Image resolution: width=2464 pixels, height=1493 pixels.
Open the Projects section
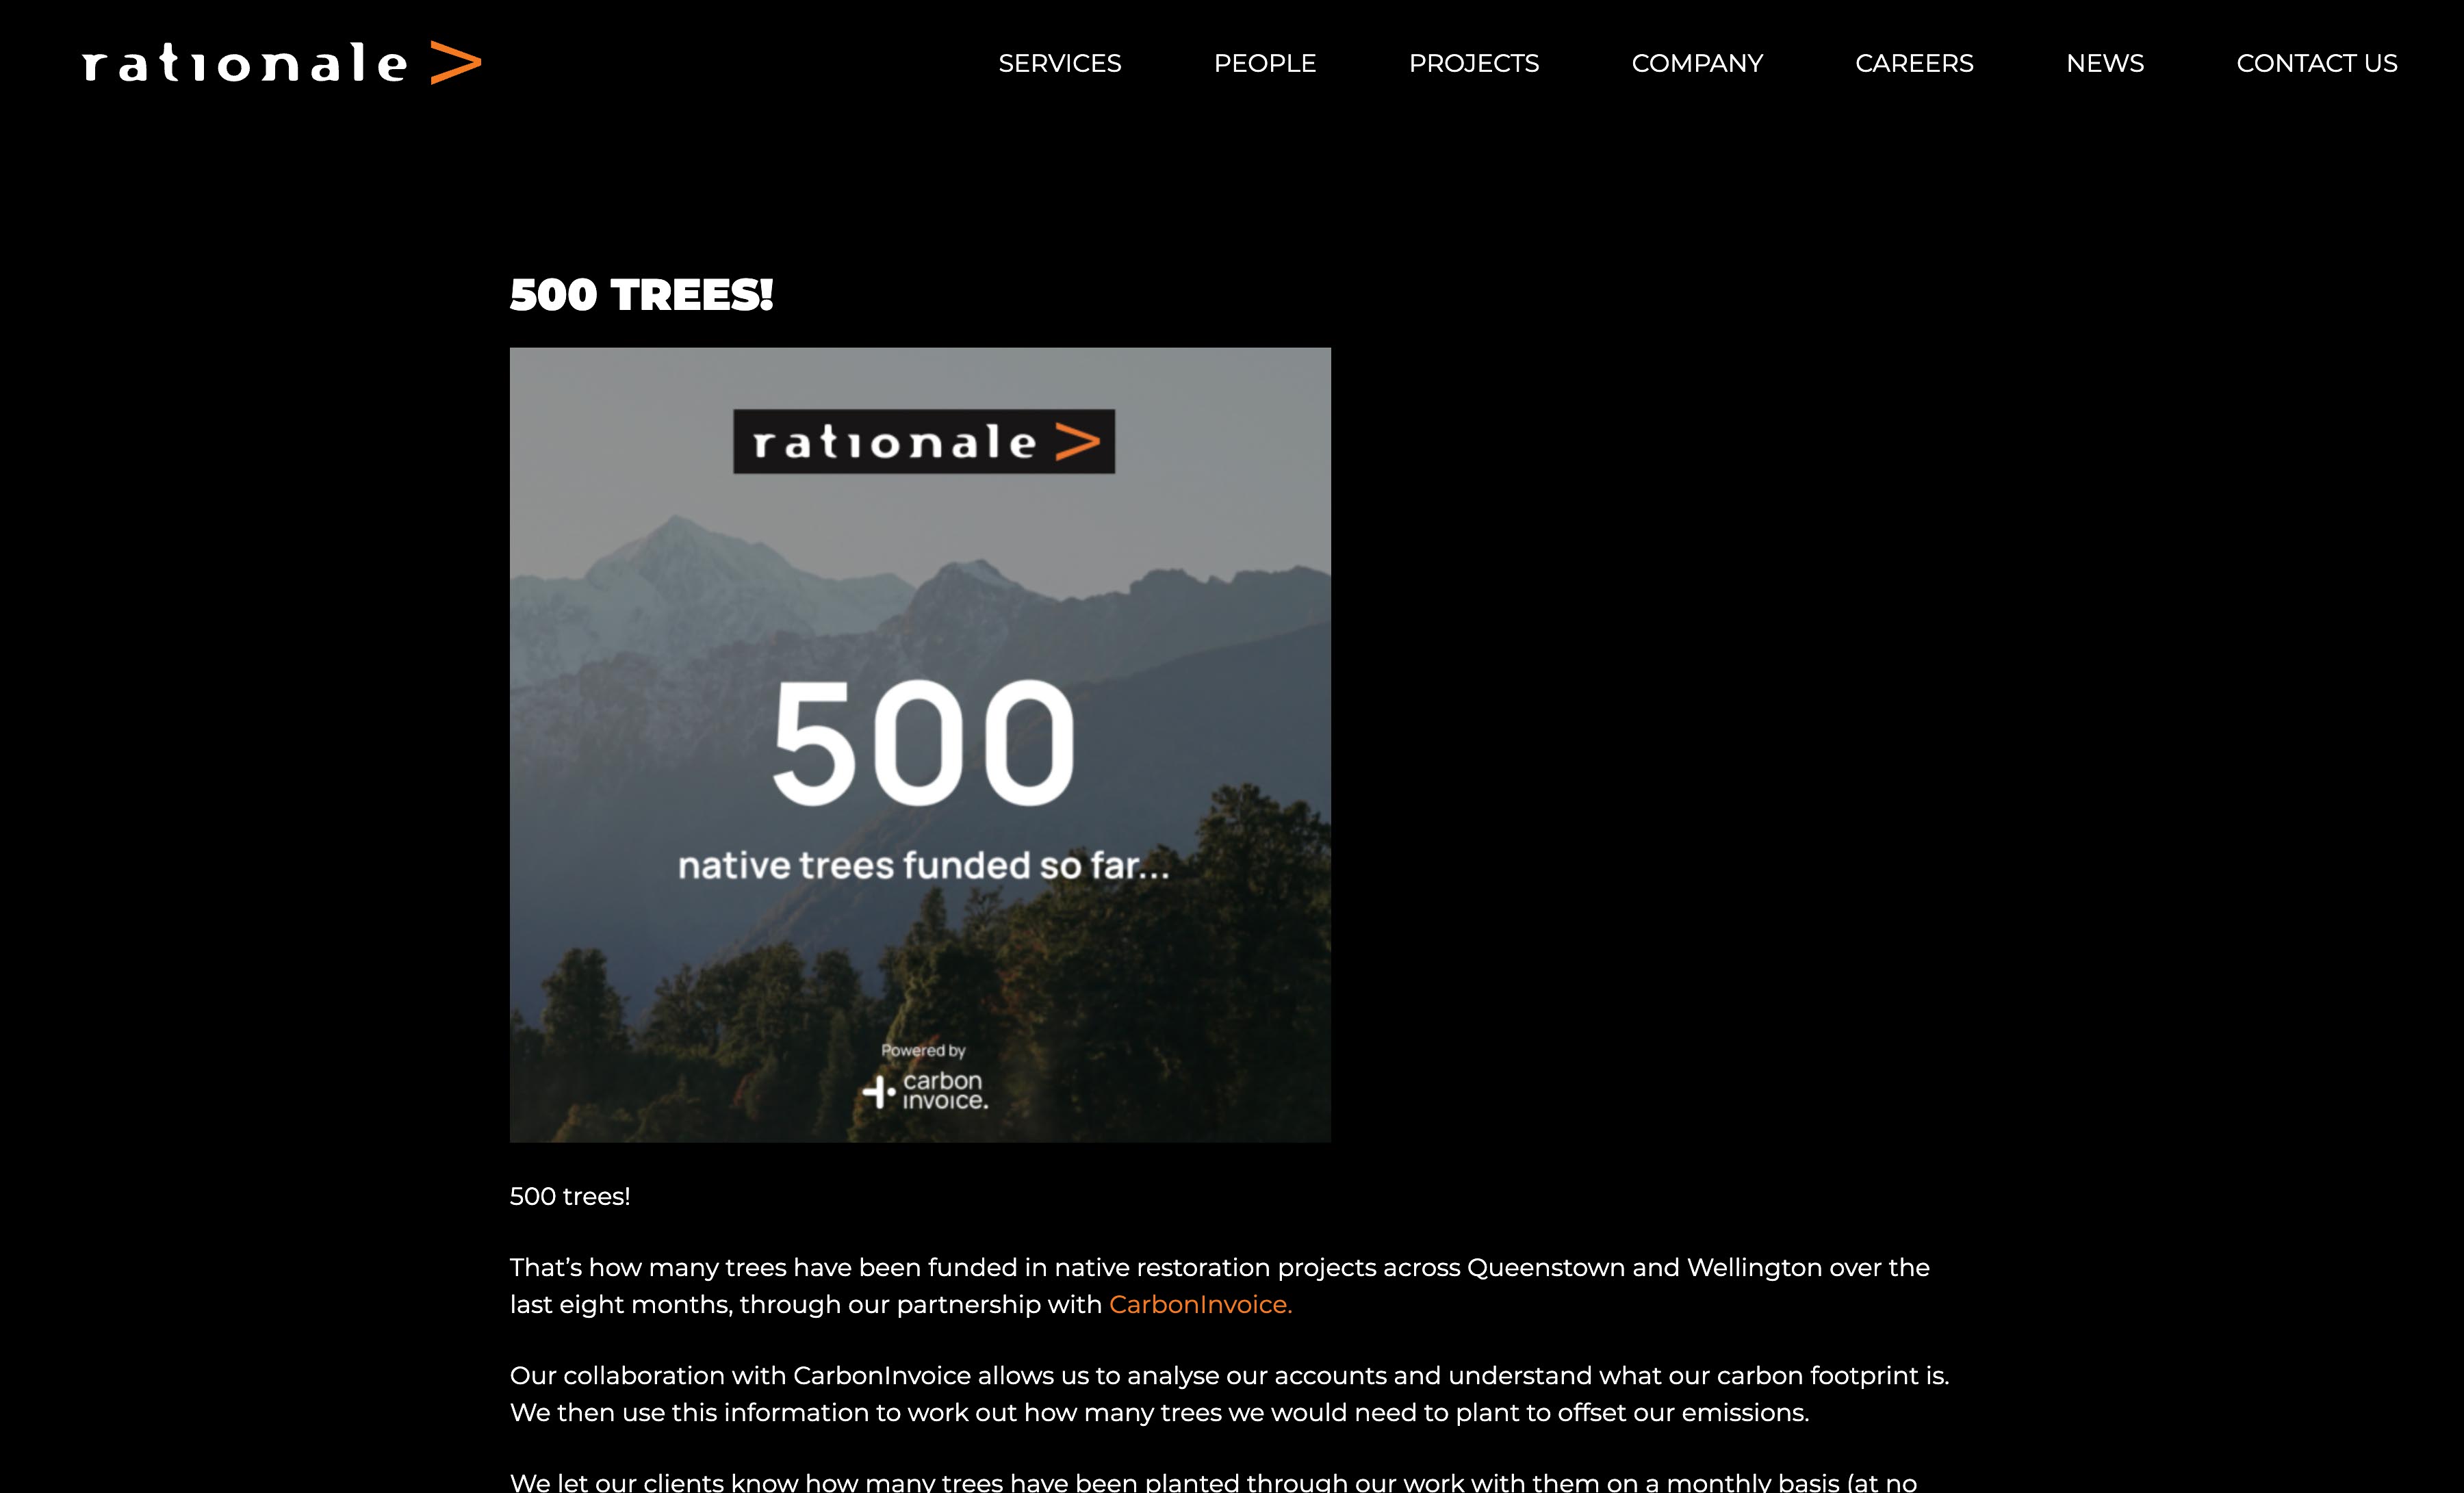point(1474,63)
